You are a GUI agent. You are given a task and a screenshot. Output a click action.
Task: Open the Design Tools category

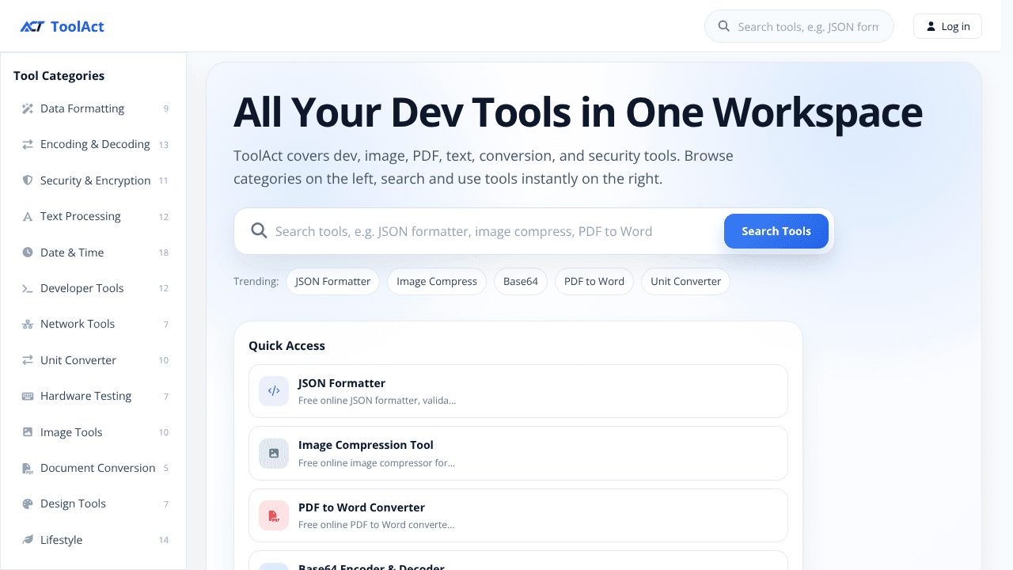(x=93, y=503)
